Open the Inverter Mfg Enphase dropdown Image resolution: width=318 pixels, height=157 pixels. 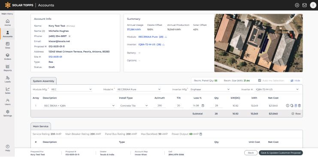click(x=209, y=89)
